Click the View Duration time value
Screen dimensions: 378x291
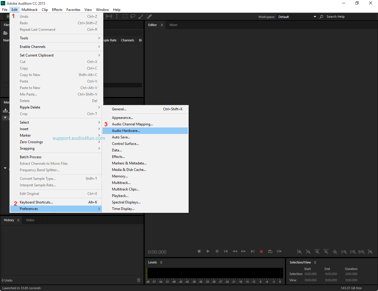(351, 280)
